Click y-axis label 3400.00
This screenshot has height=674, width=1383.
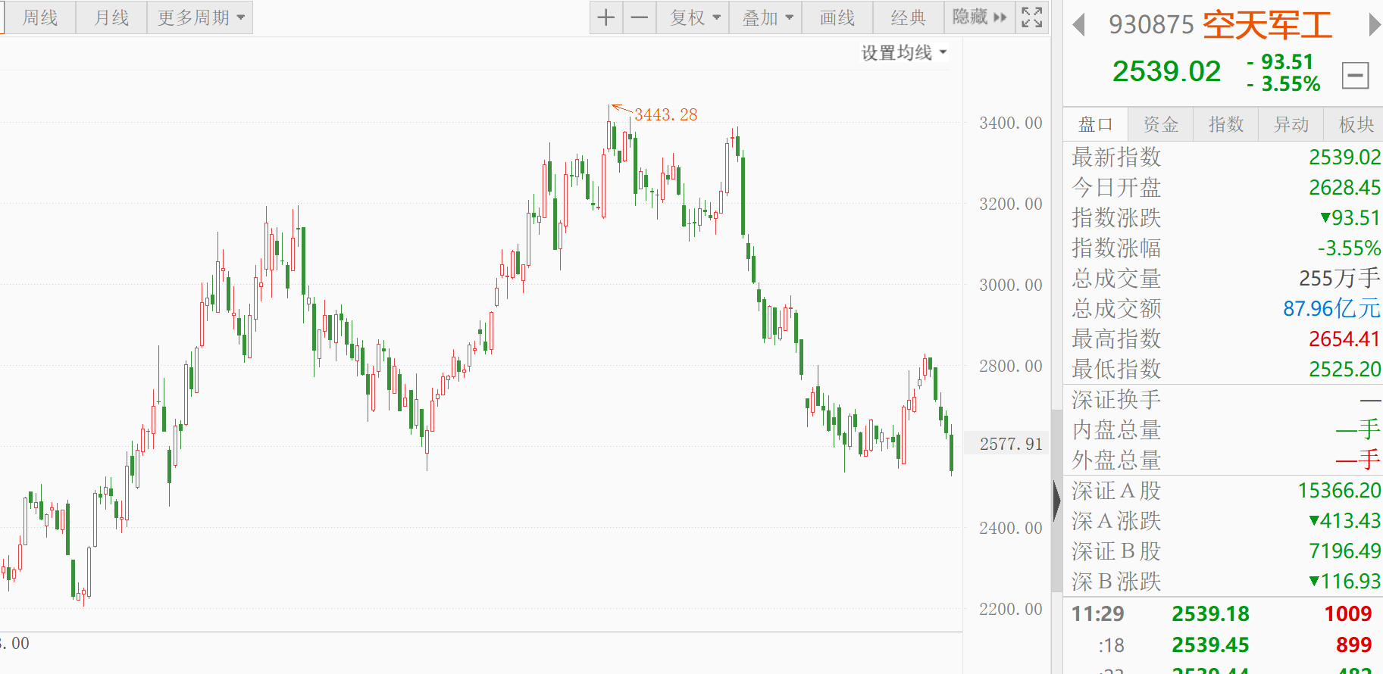(1011, 123)
